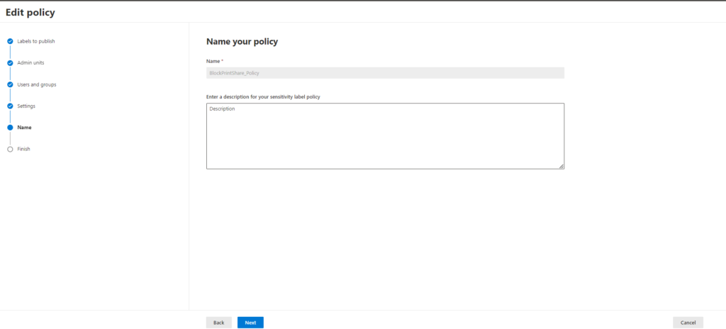Open the Admin units step
Viewport: 726px width, 329px height.
pyautogui.click(x=30, y=63)
